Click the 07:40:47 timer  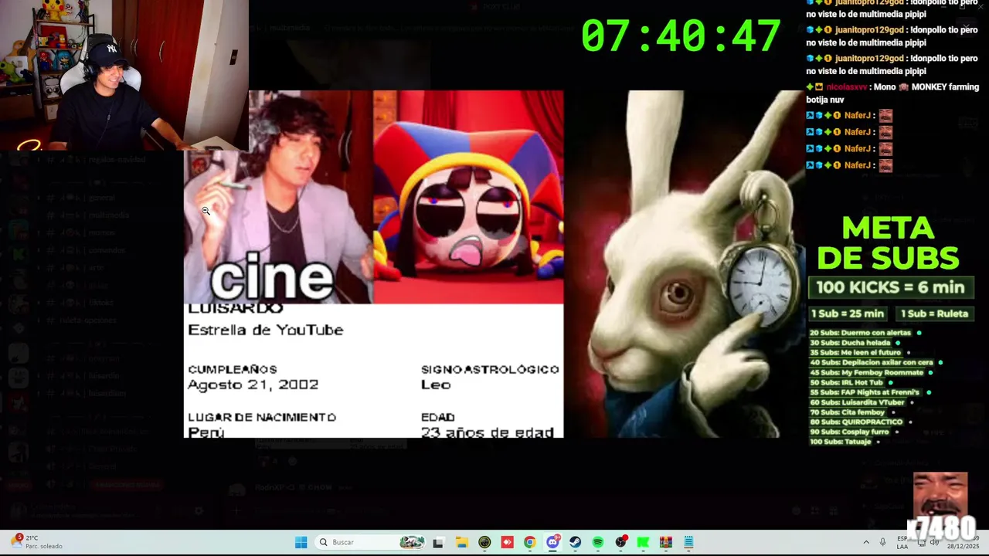(681, 36)
